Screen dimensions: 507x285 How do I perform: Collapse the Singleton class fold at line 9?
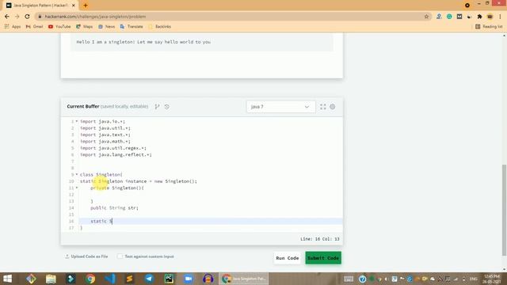pos(77,174)
